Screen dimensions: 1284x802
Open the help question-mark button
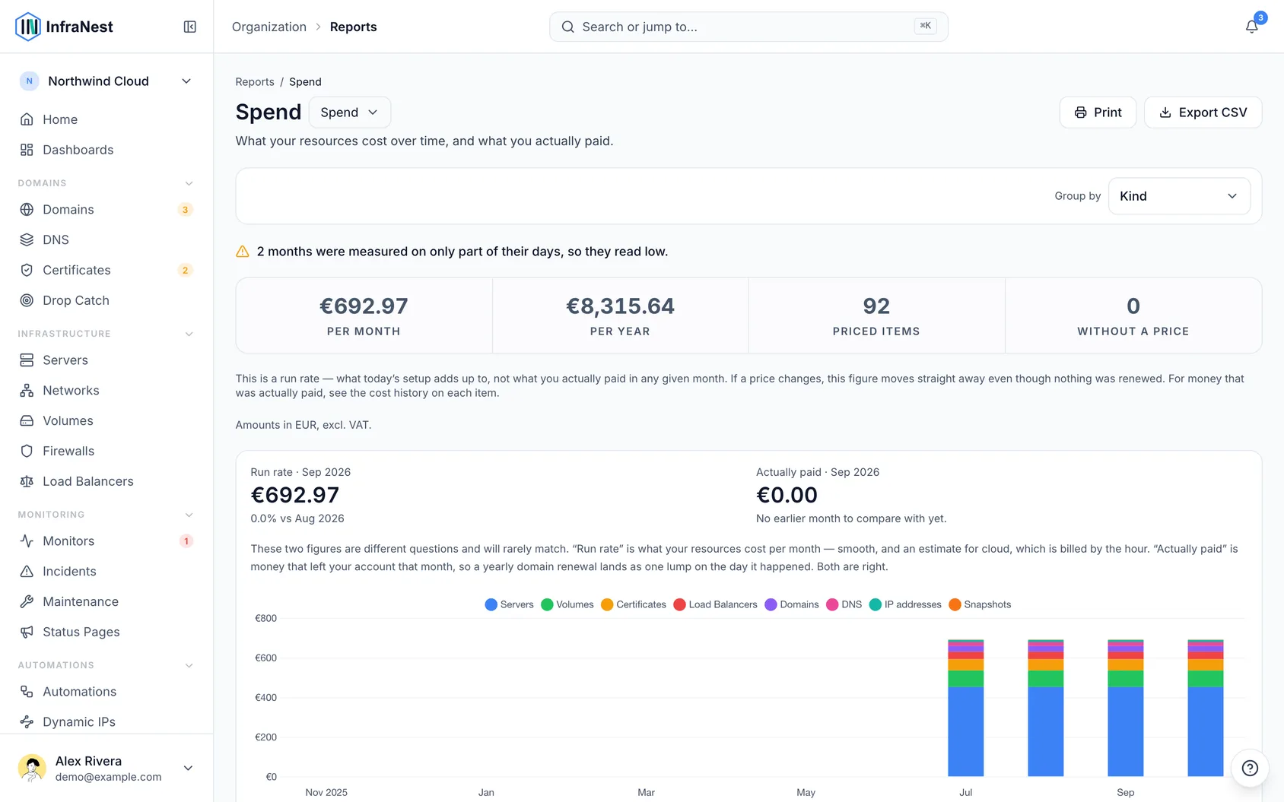point(1250,768)
